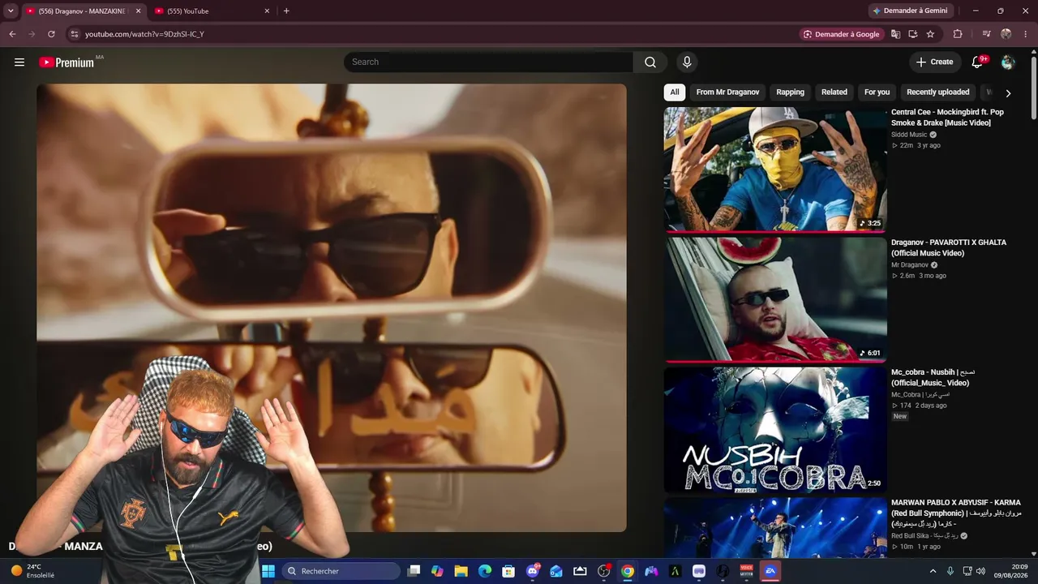The image size is (1038, 584).
Task: Visit Siddd Music channel
Action: point(909,135)
